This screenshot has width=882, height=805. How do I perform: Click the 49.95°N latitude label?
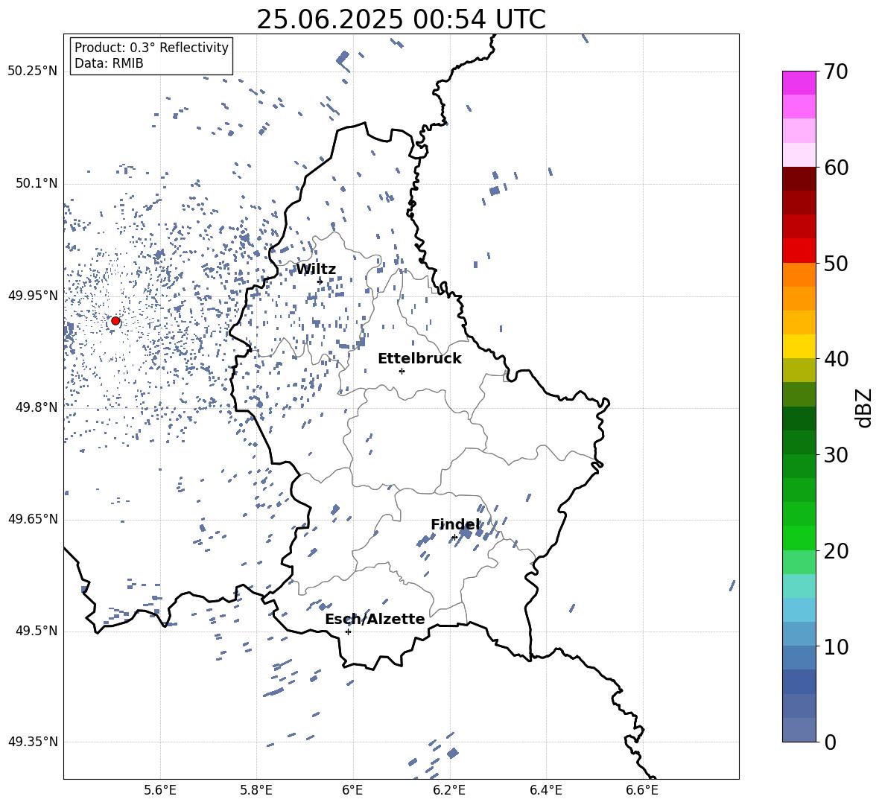[x=33, y=296]
